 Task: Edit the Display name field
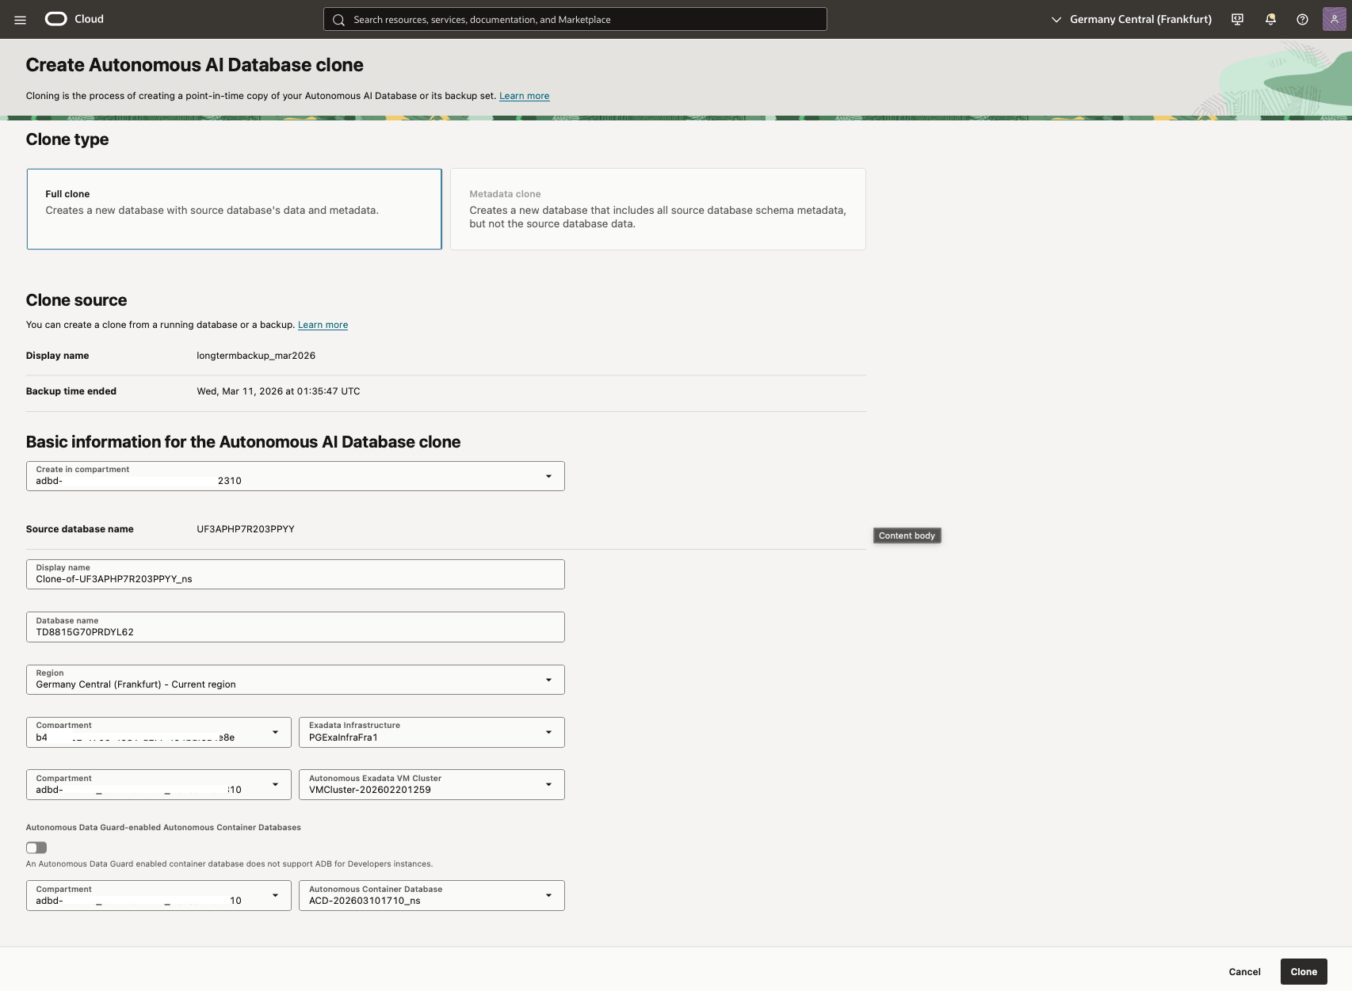click(296, 574)
